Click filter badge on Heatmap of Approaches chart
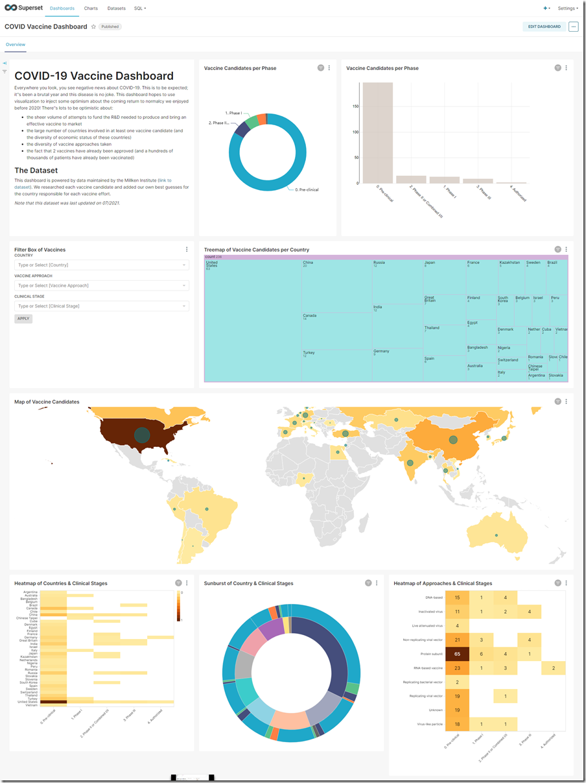Viewport: 586px width, 783px height. point(557,583)
